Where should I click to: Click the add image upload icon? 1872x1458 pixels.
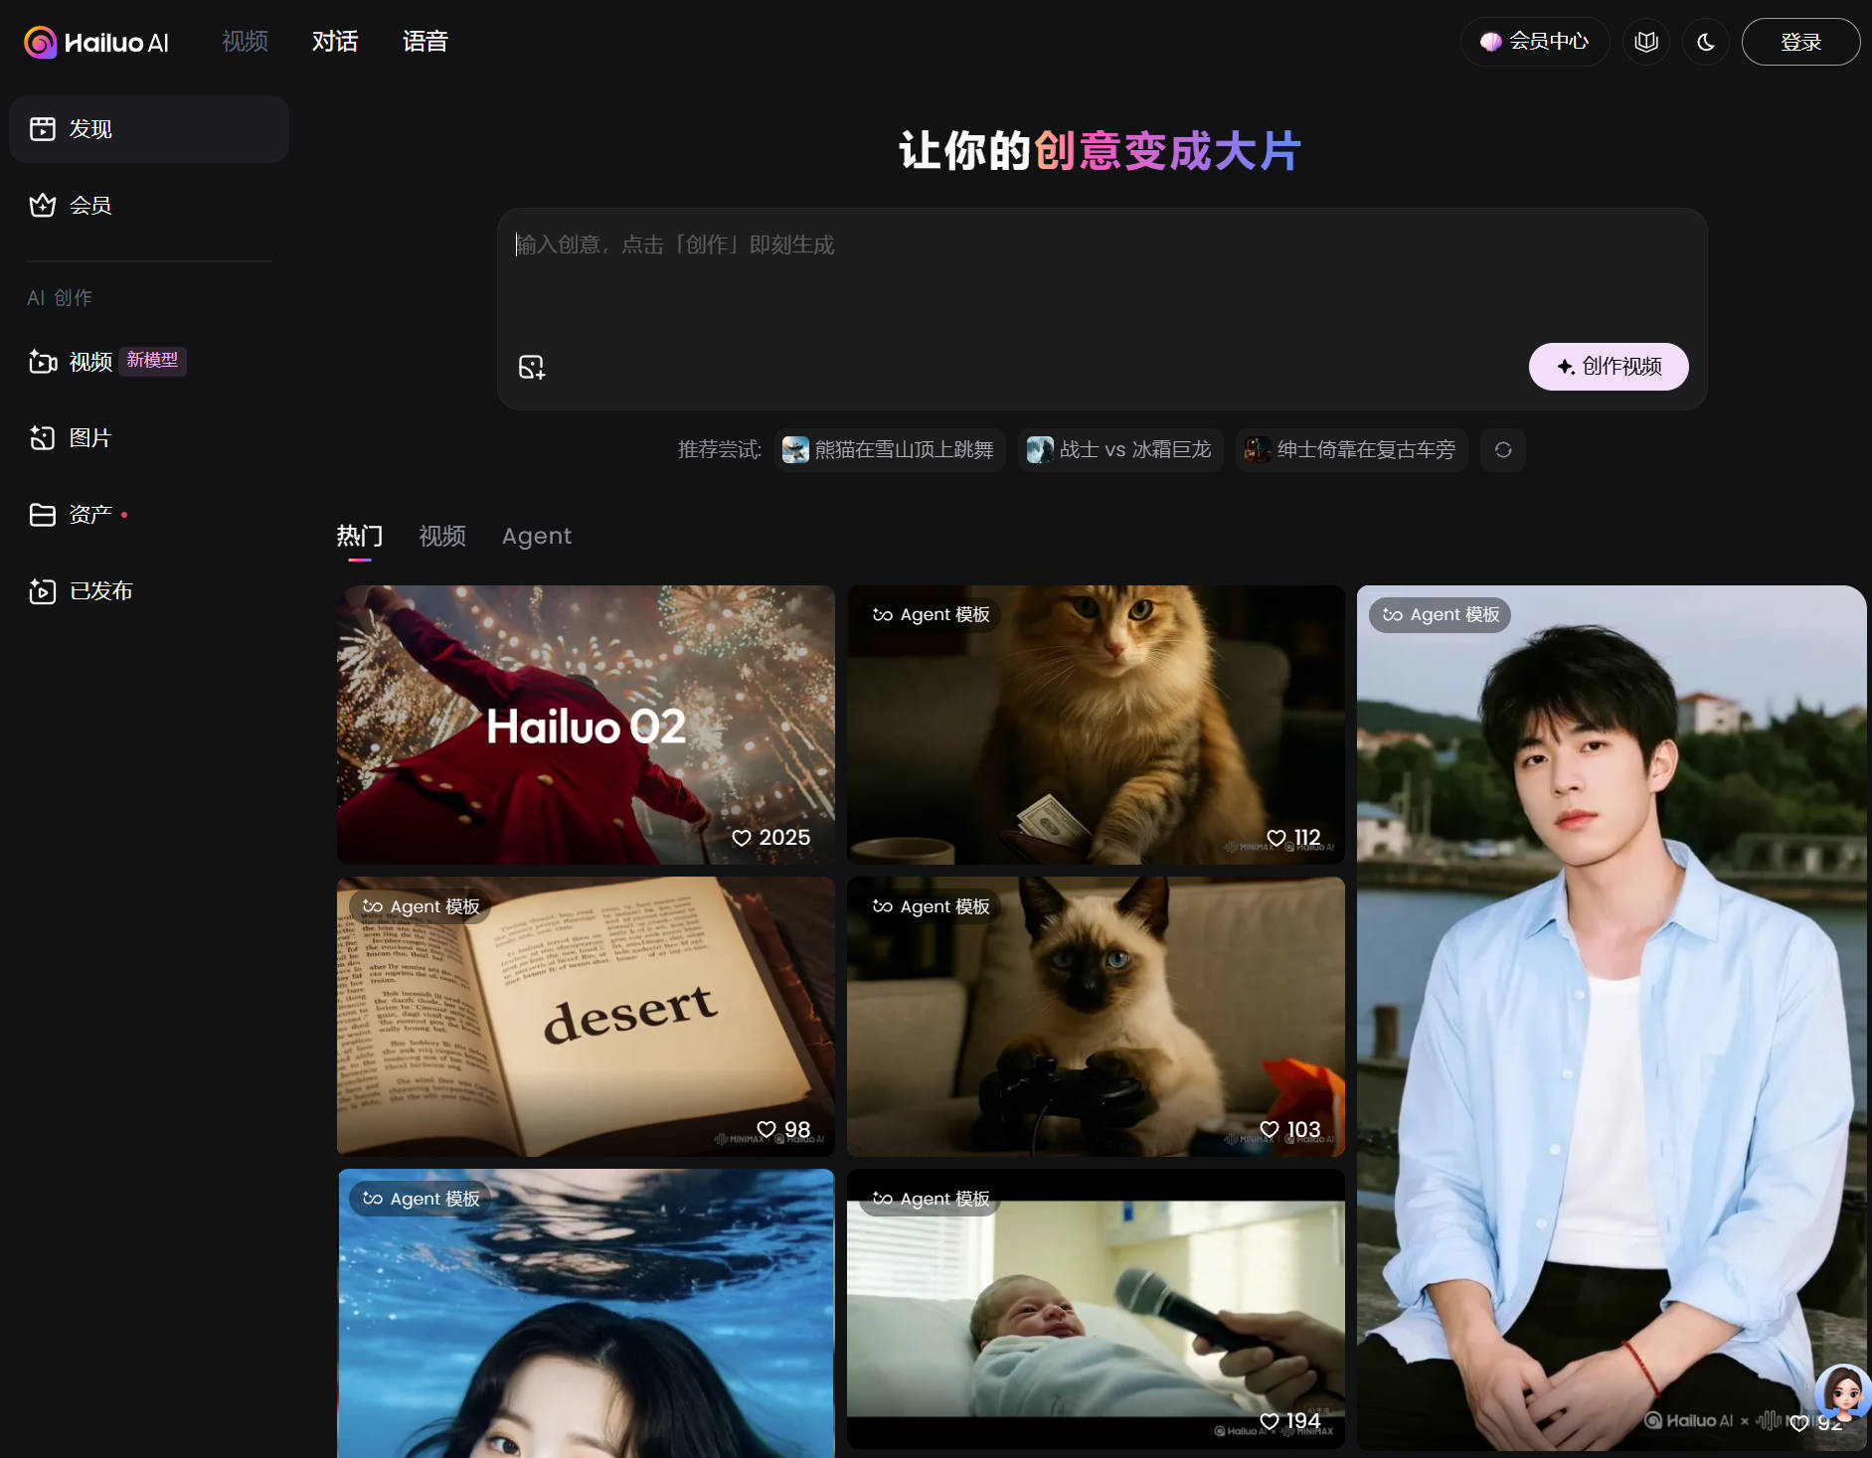coord(532,367)
